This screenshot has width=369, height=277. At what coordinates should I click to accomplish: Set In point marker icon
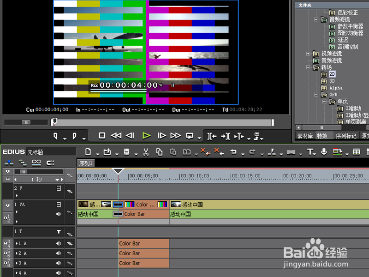[55, 136]
